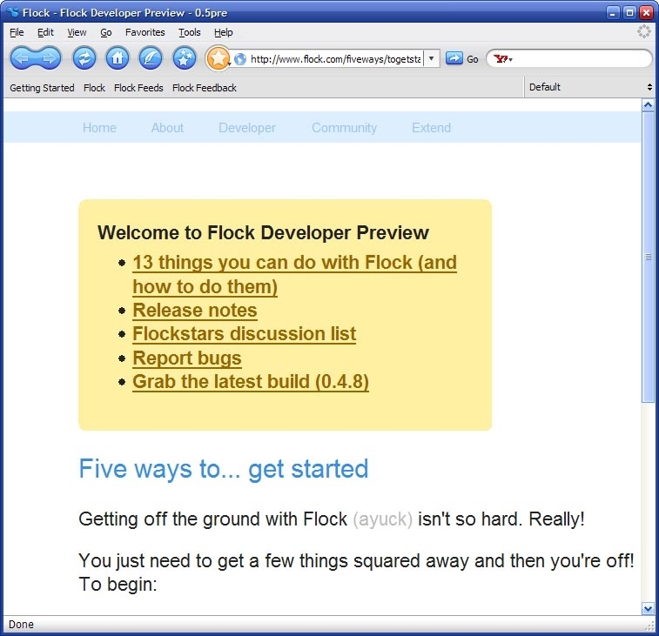Click the Developer site navigation link
The image size is (659, 636).
click(247, 128)
